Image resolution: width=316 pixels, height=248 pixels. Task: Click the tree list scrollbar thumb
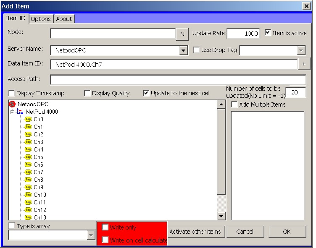click(221, 151)
